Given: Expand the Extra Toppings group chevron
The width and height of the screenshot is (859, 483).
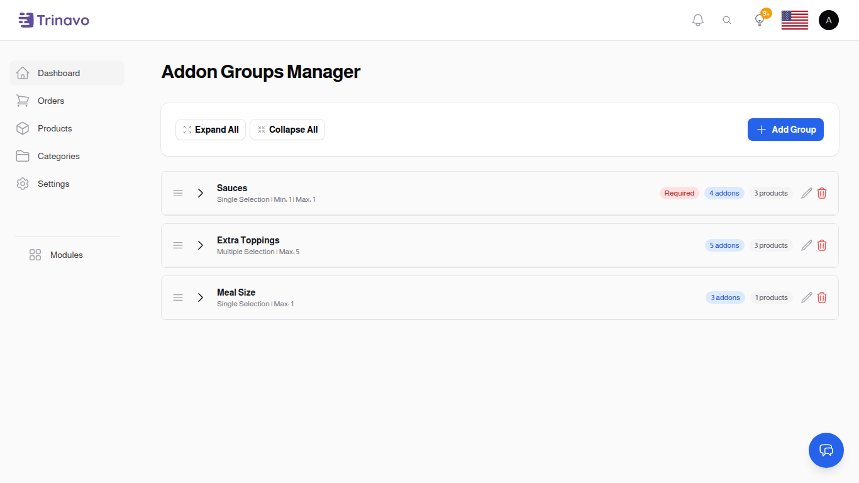Looking at the screenshot, I should 201,245.
